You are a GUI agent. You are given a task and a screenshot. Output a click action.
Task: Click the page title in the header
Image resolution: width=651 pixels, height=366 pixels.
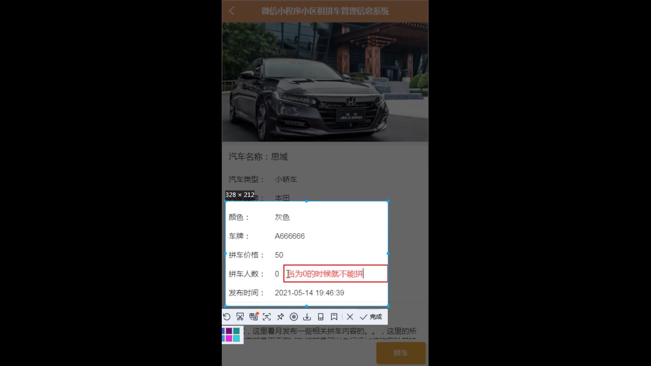click(325, 11)
